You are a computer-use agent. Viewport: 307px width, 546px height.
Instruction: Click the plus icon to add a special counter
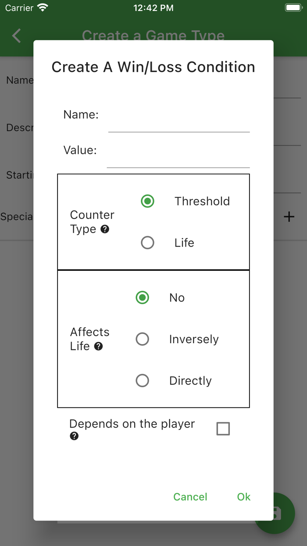pos(289,216)
